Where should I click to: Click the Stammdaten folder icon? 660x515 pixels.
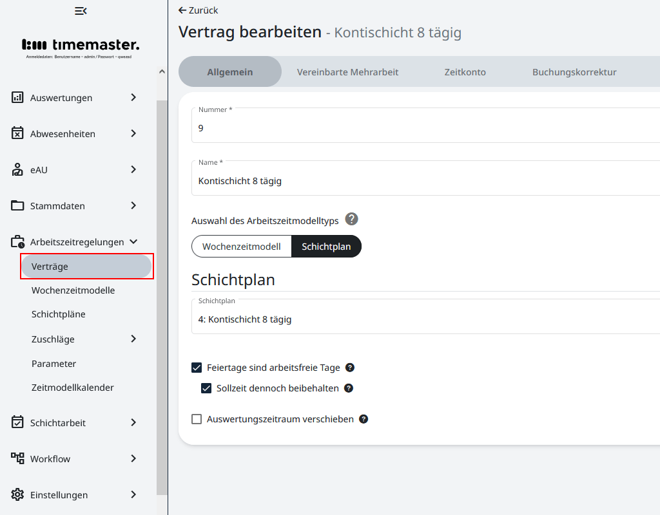point(18,206)
